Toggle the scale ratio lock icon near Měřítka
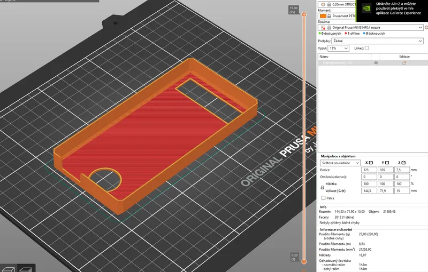This screenshot has width=428, height=272. click(322, 187)
